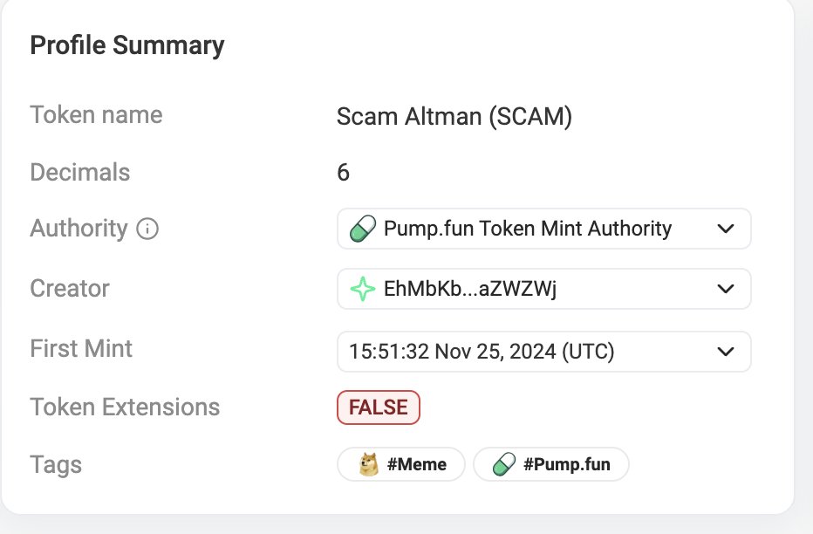Expand the Creator dropdown chevron
The width and height of the screenshot is (813, 534).
pos(726,289)
